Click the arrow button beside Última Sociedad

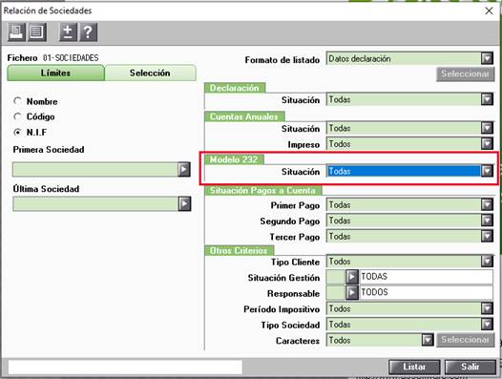pos(184,203)
